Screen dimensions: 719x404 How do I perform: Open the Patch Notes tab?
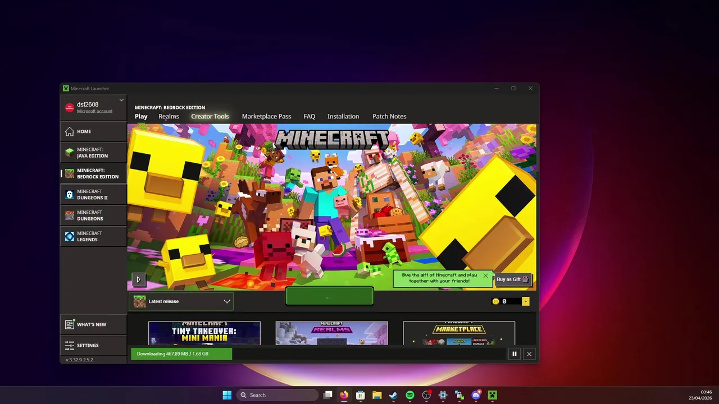pyautogui.click(x=389, y=116)
